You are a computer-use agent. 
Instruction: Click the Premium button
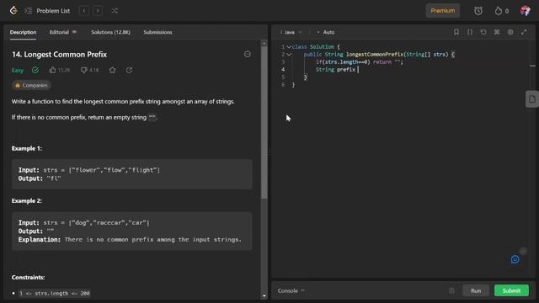[443, 11]
